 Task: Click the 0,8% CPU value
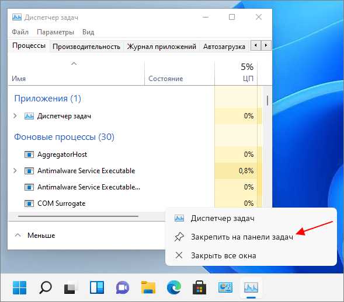tap(246, 171)
